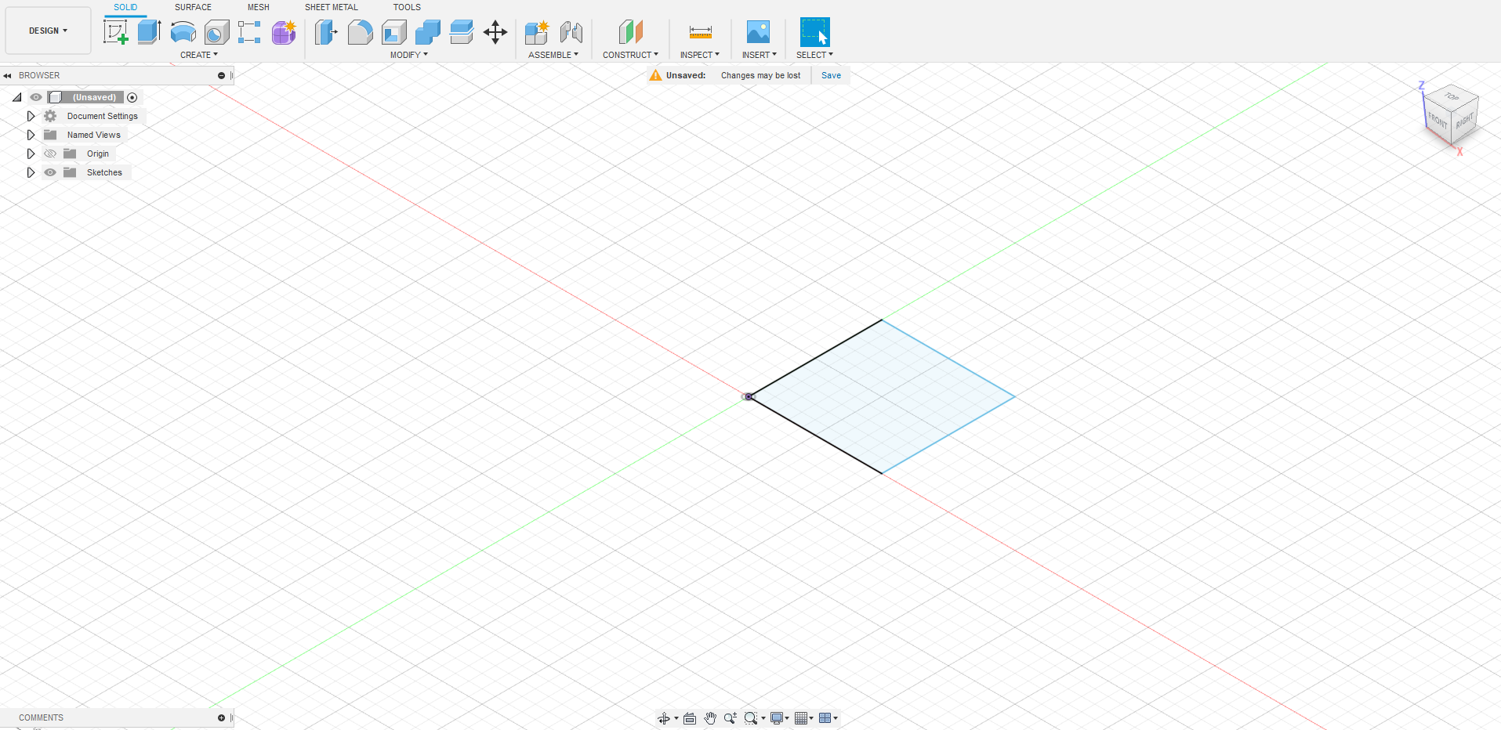Screen dimensions: 1501x730
Task: Click the Look At icon in navigation bar
Action: (690, 718)
